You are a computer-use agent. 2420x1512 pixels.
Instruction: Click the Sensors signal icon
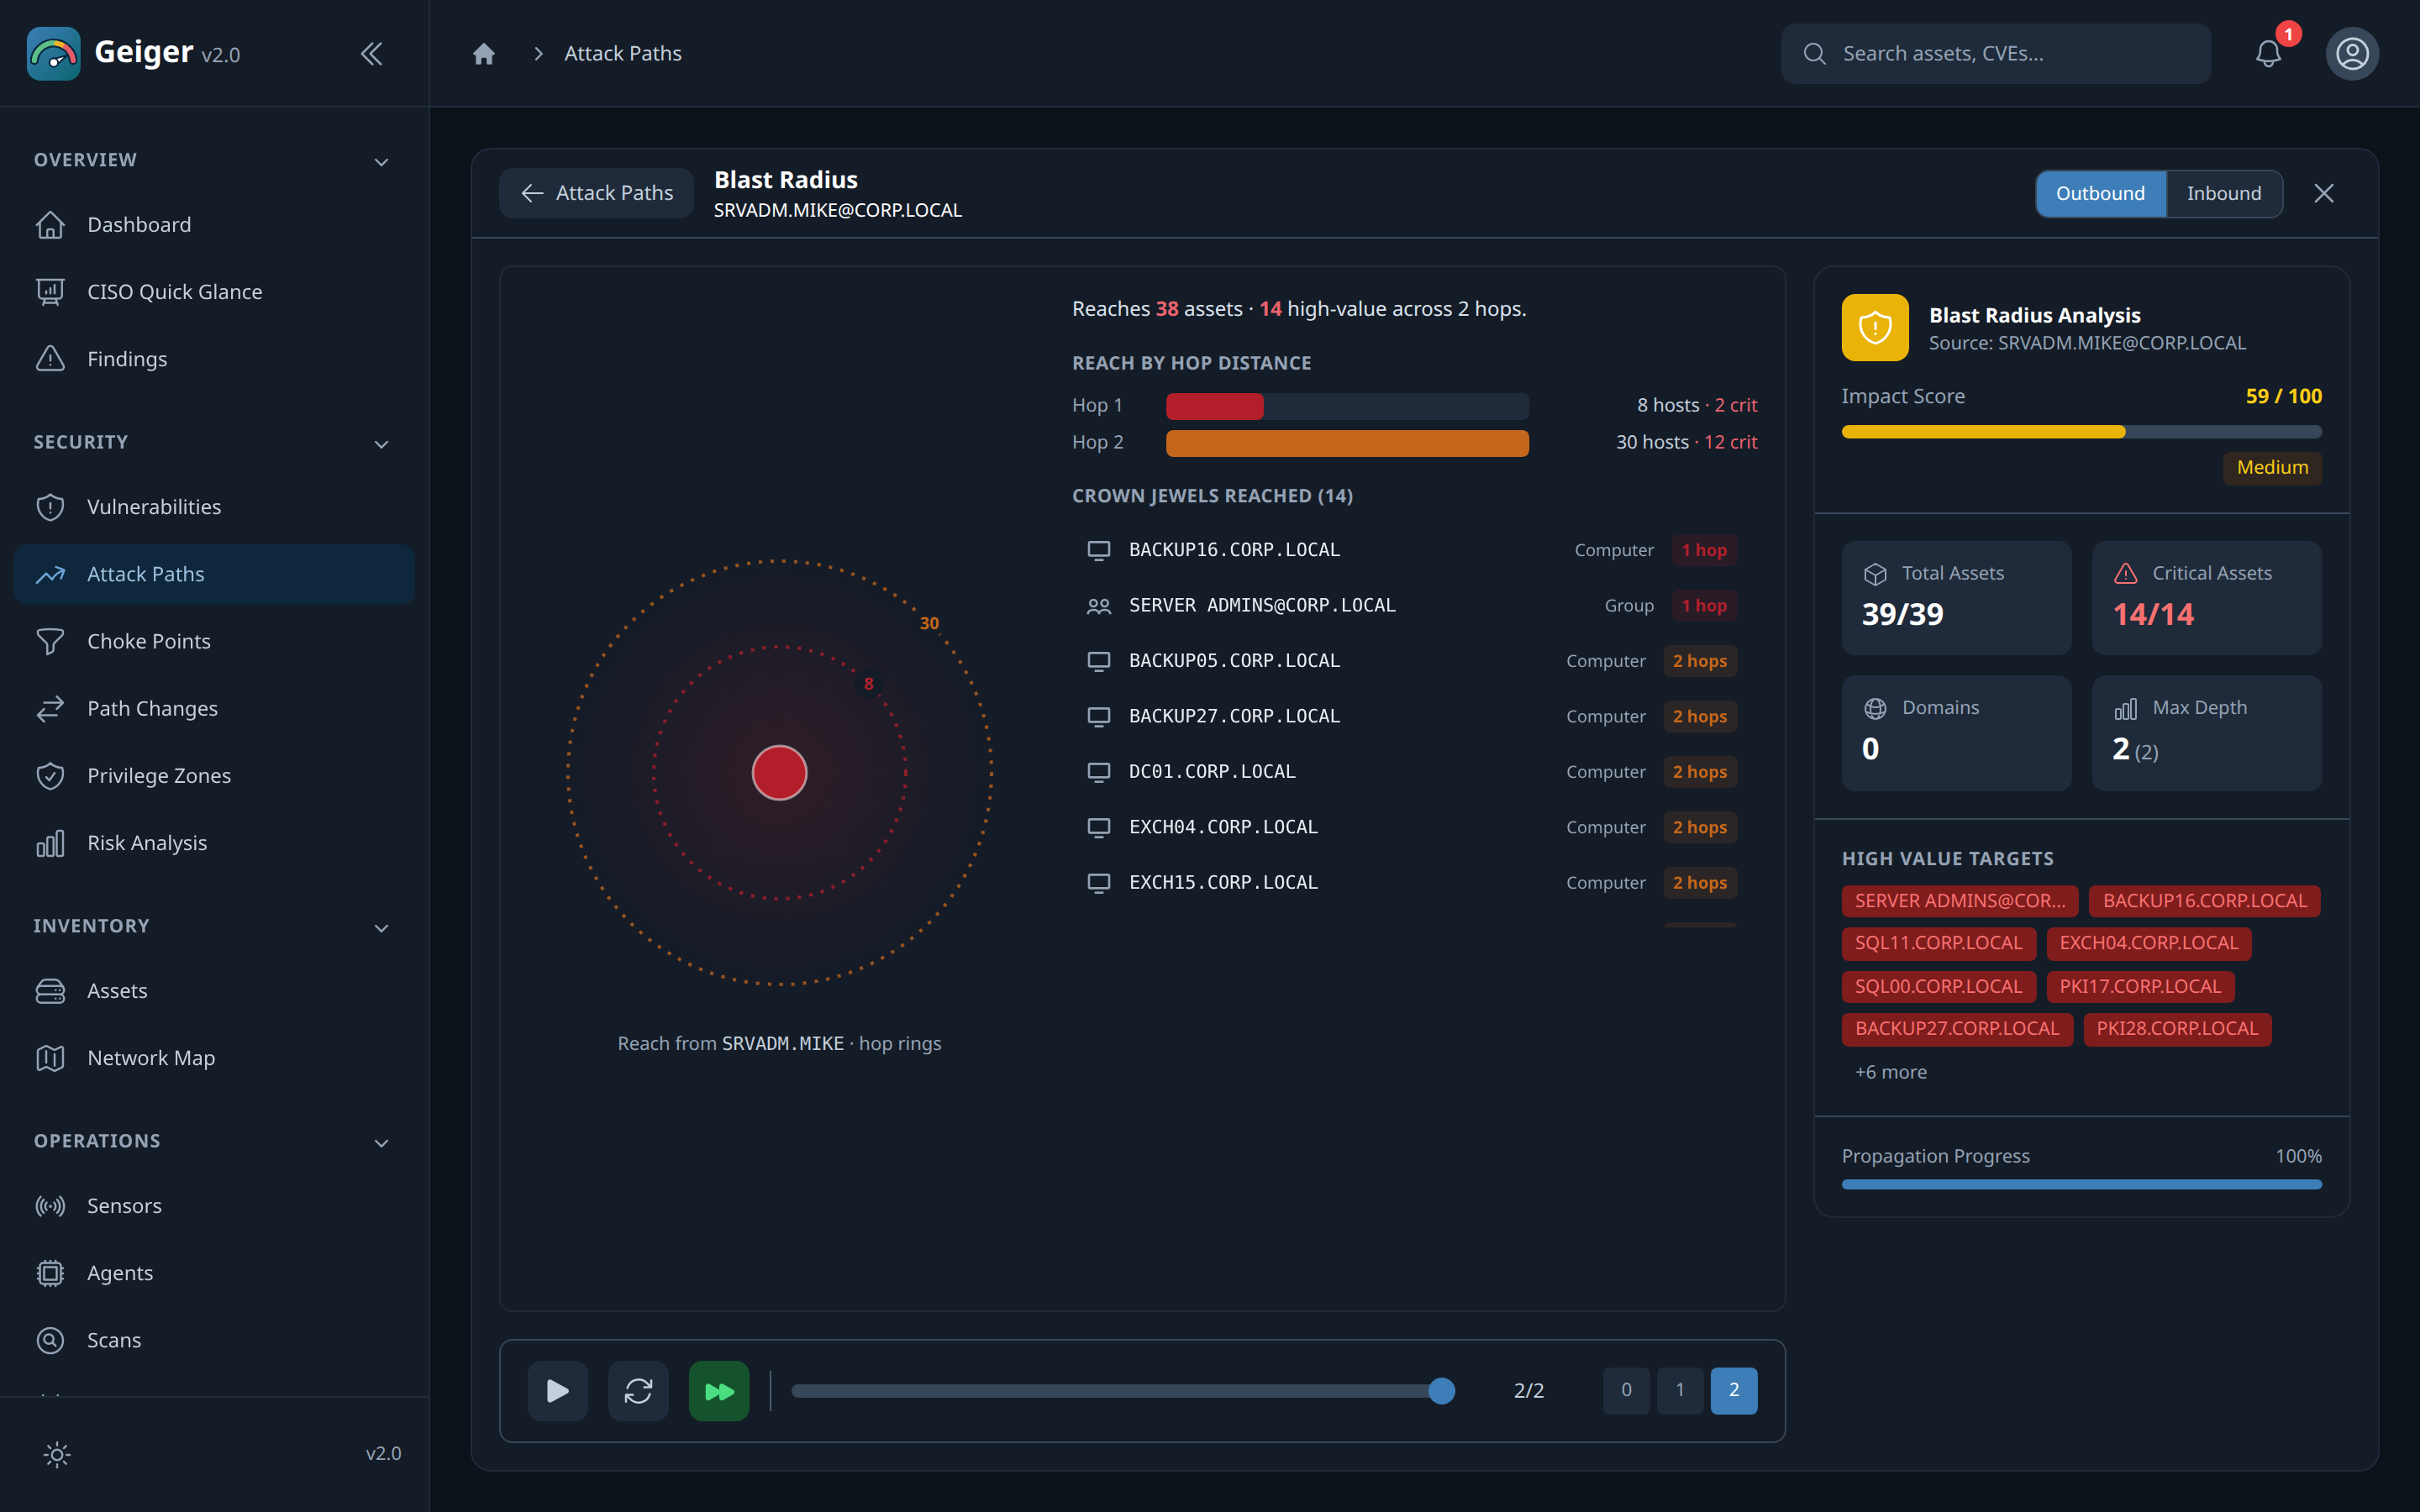pos(50,1206)
